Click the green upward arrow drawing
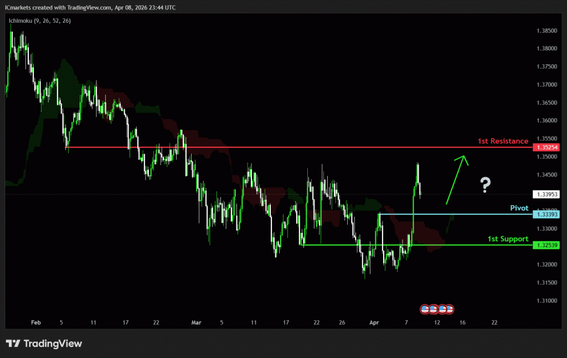Viewport: 567px width, 358px height. [456, 178]
